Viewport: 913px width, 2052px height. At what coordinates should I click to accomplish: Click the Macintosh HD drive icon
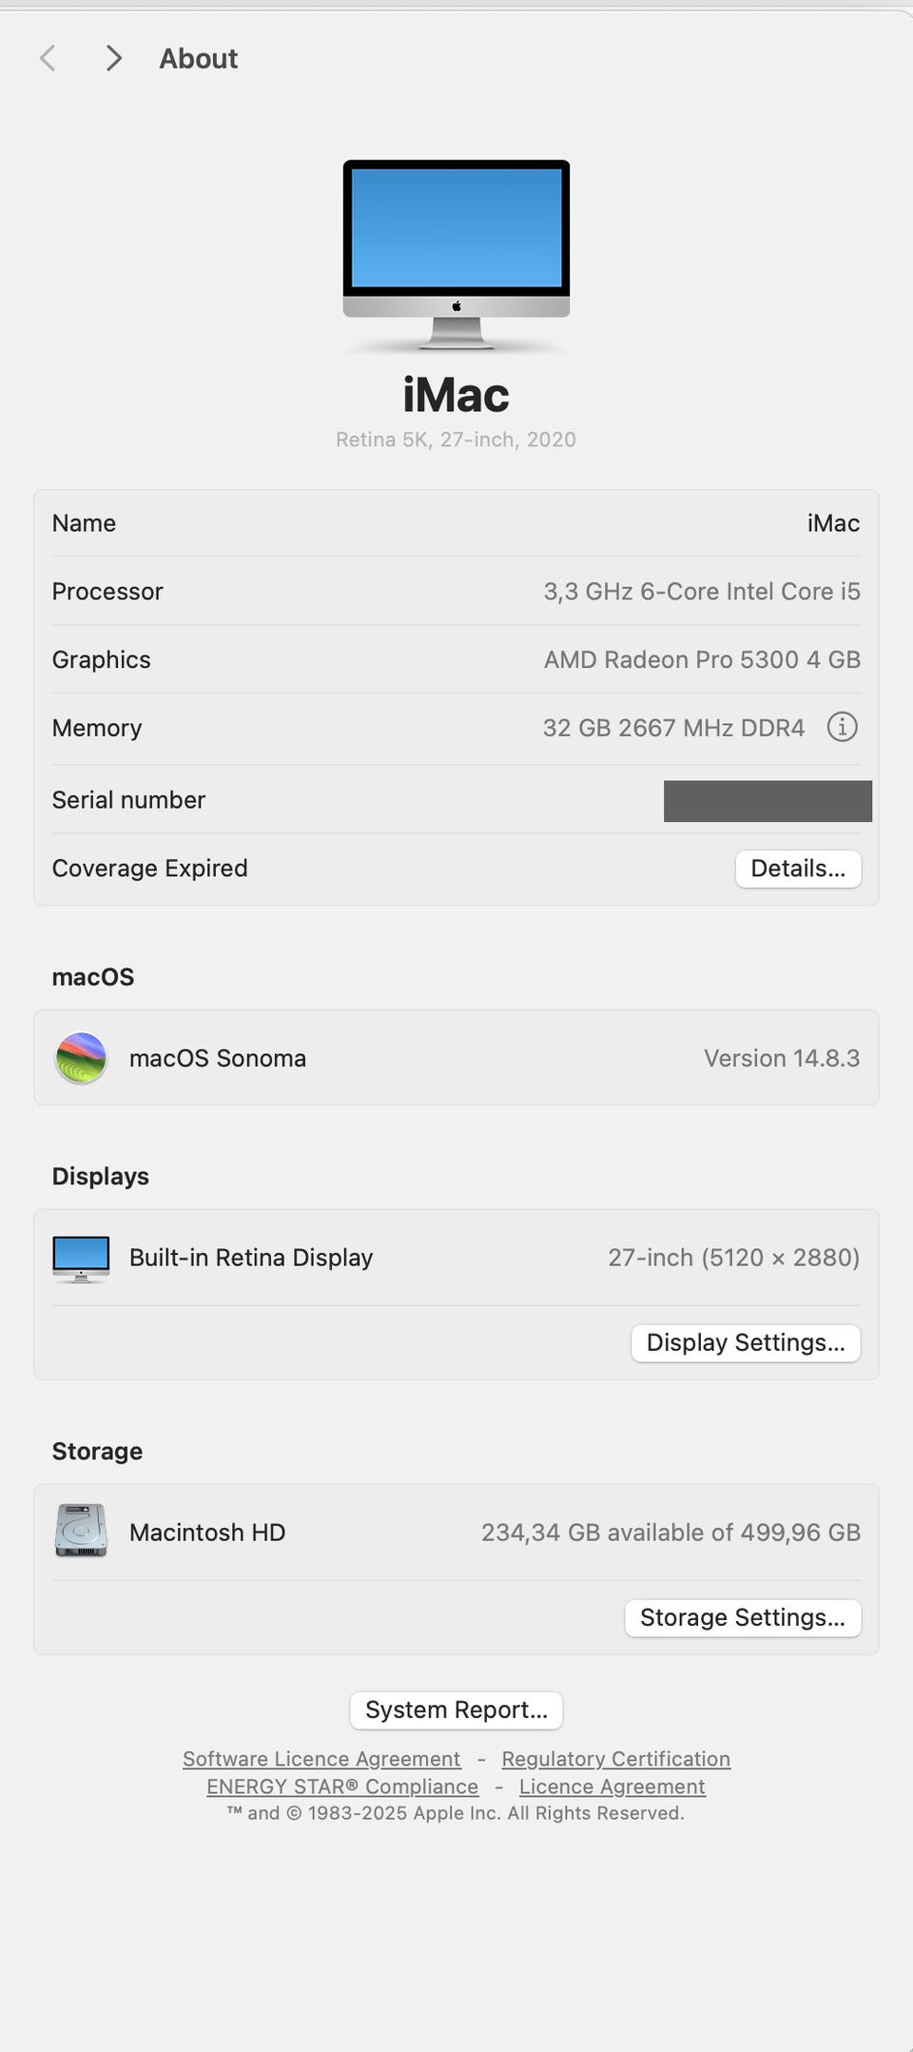click(81, 1531)
